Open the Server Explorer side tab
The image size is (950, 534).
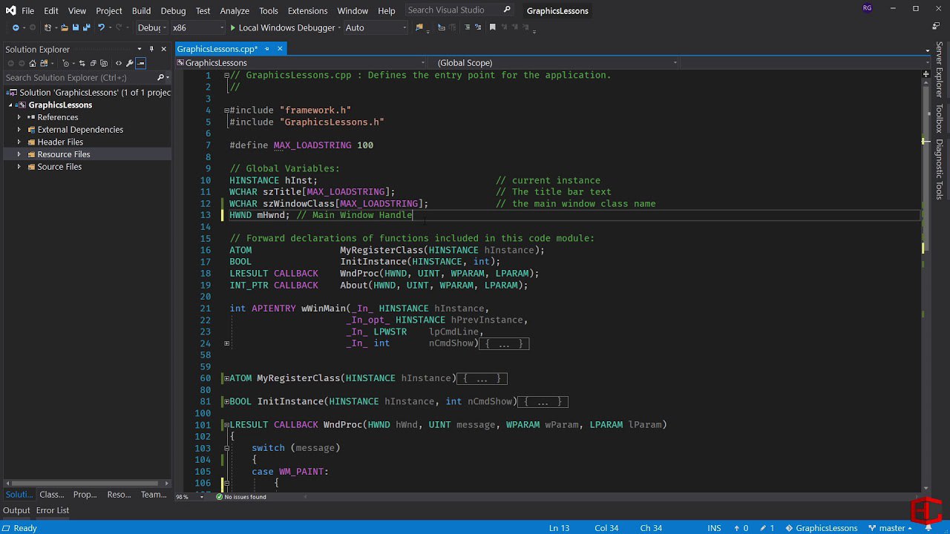939,70
